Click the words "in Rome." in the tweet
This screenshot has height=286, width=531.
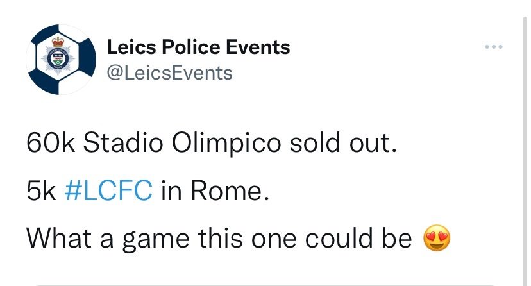215,190
